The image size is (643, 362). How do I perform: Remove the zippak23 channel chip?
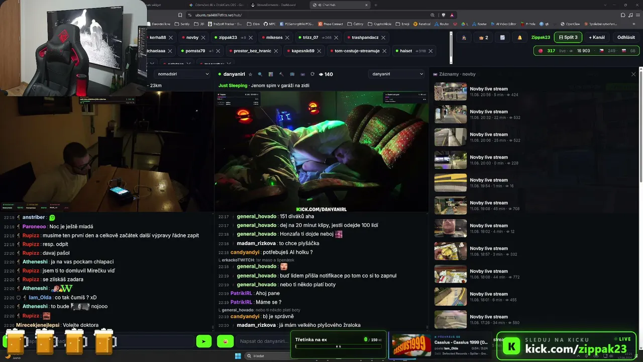click(x=251, y=37)
